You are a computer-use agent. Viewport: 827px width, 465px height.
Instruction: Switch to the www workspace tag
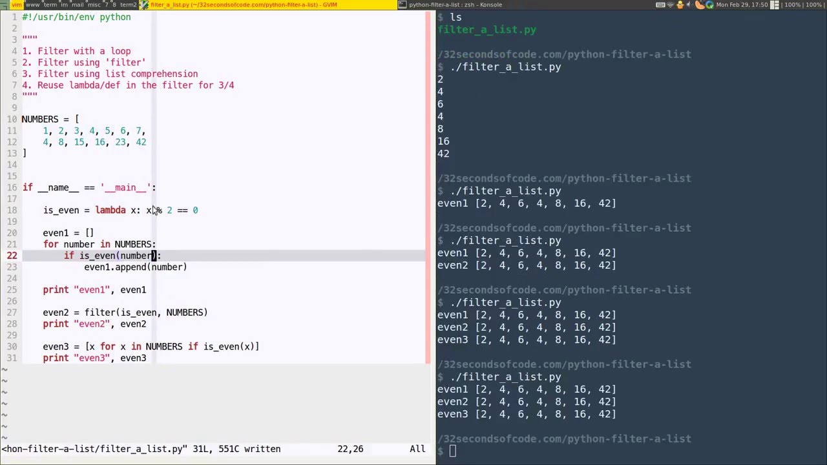[32, 5]
